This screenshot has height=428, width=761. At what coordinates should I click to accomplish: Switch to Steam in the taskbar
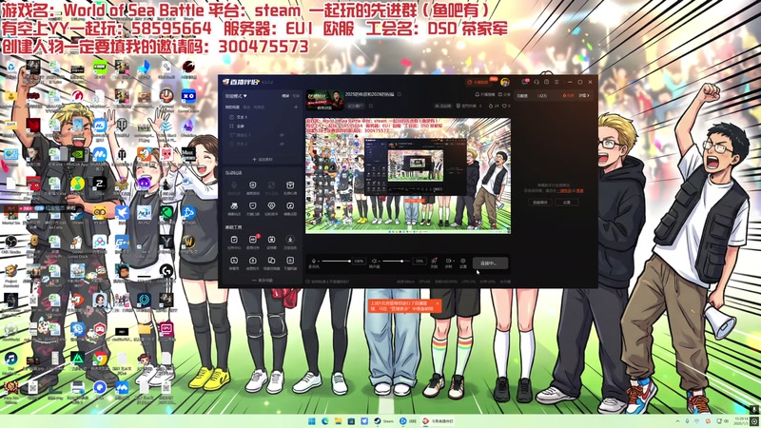tap(383, 421)
